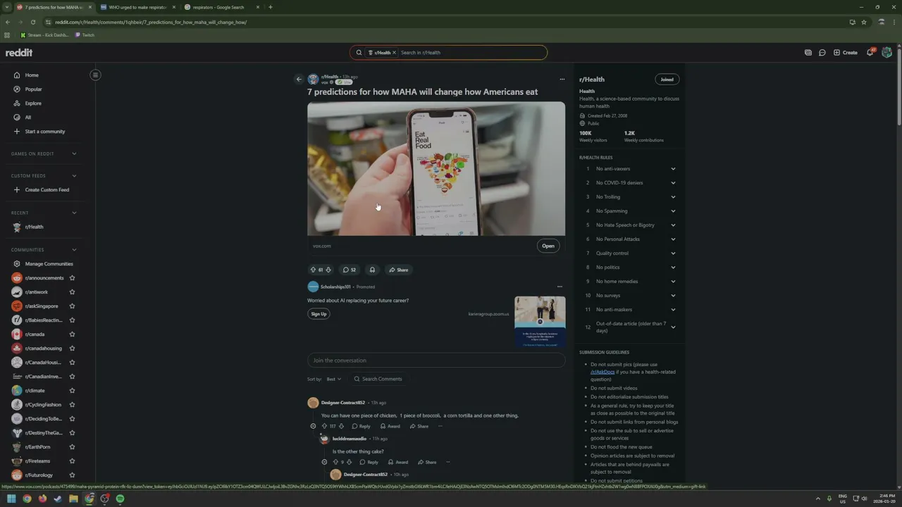Open the user avatar menu

886,53
